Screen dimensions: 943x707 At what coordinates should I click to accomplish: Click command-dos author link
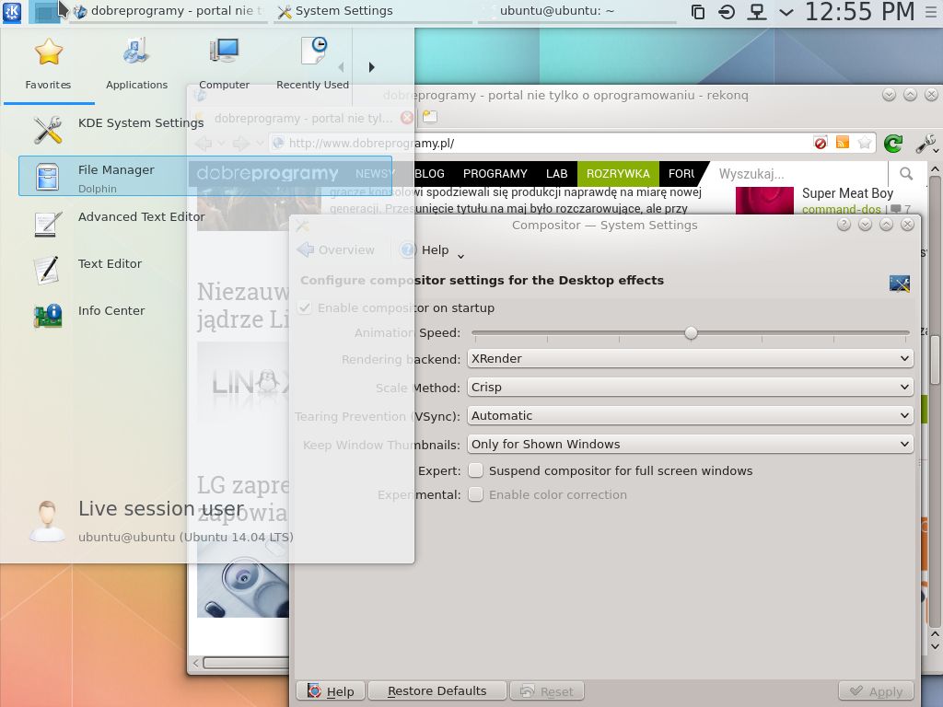pyautogui.click(x=842, y=209)
